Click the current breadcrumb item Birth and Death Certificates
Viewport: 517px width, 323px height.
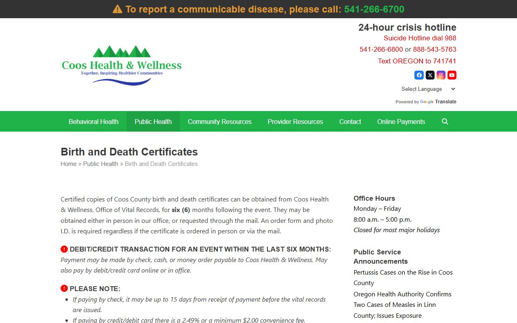click(x=161, y=164)
